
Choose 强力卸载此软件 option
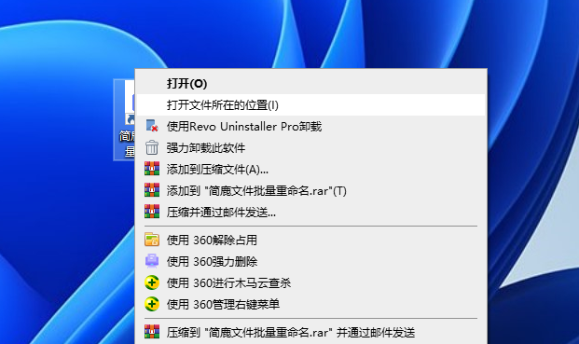[310, 147]
